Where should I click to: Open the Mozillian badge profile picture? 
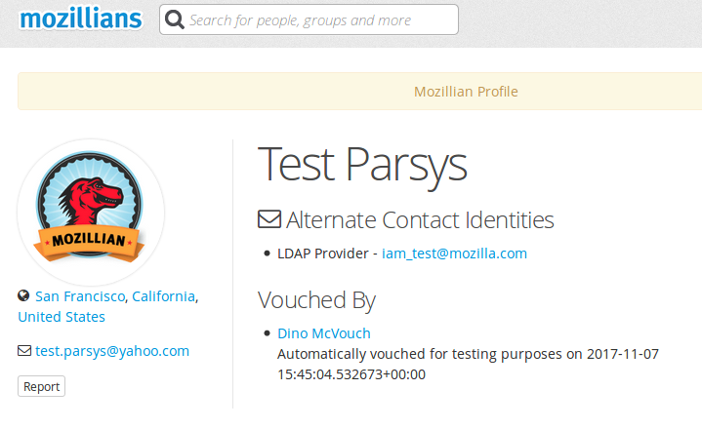[x=91, y=213]
